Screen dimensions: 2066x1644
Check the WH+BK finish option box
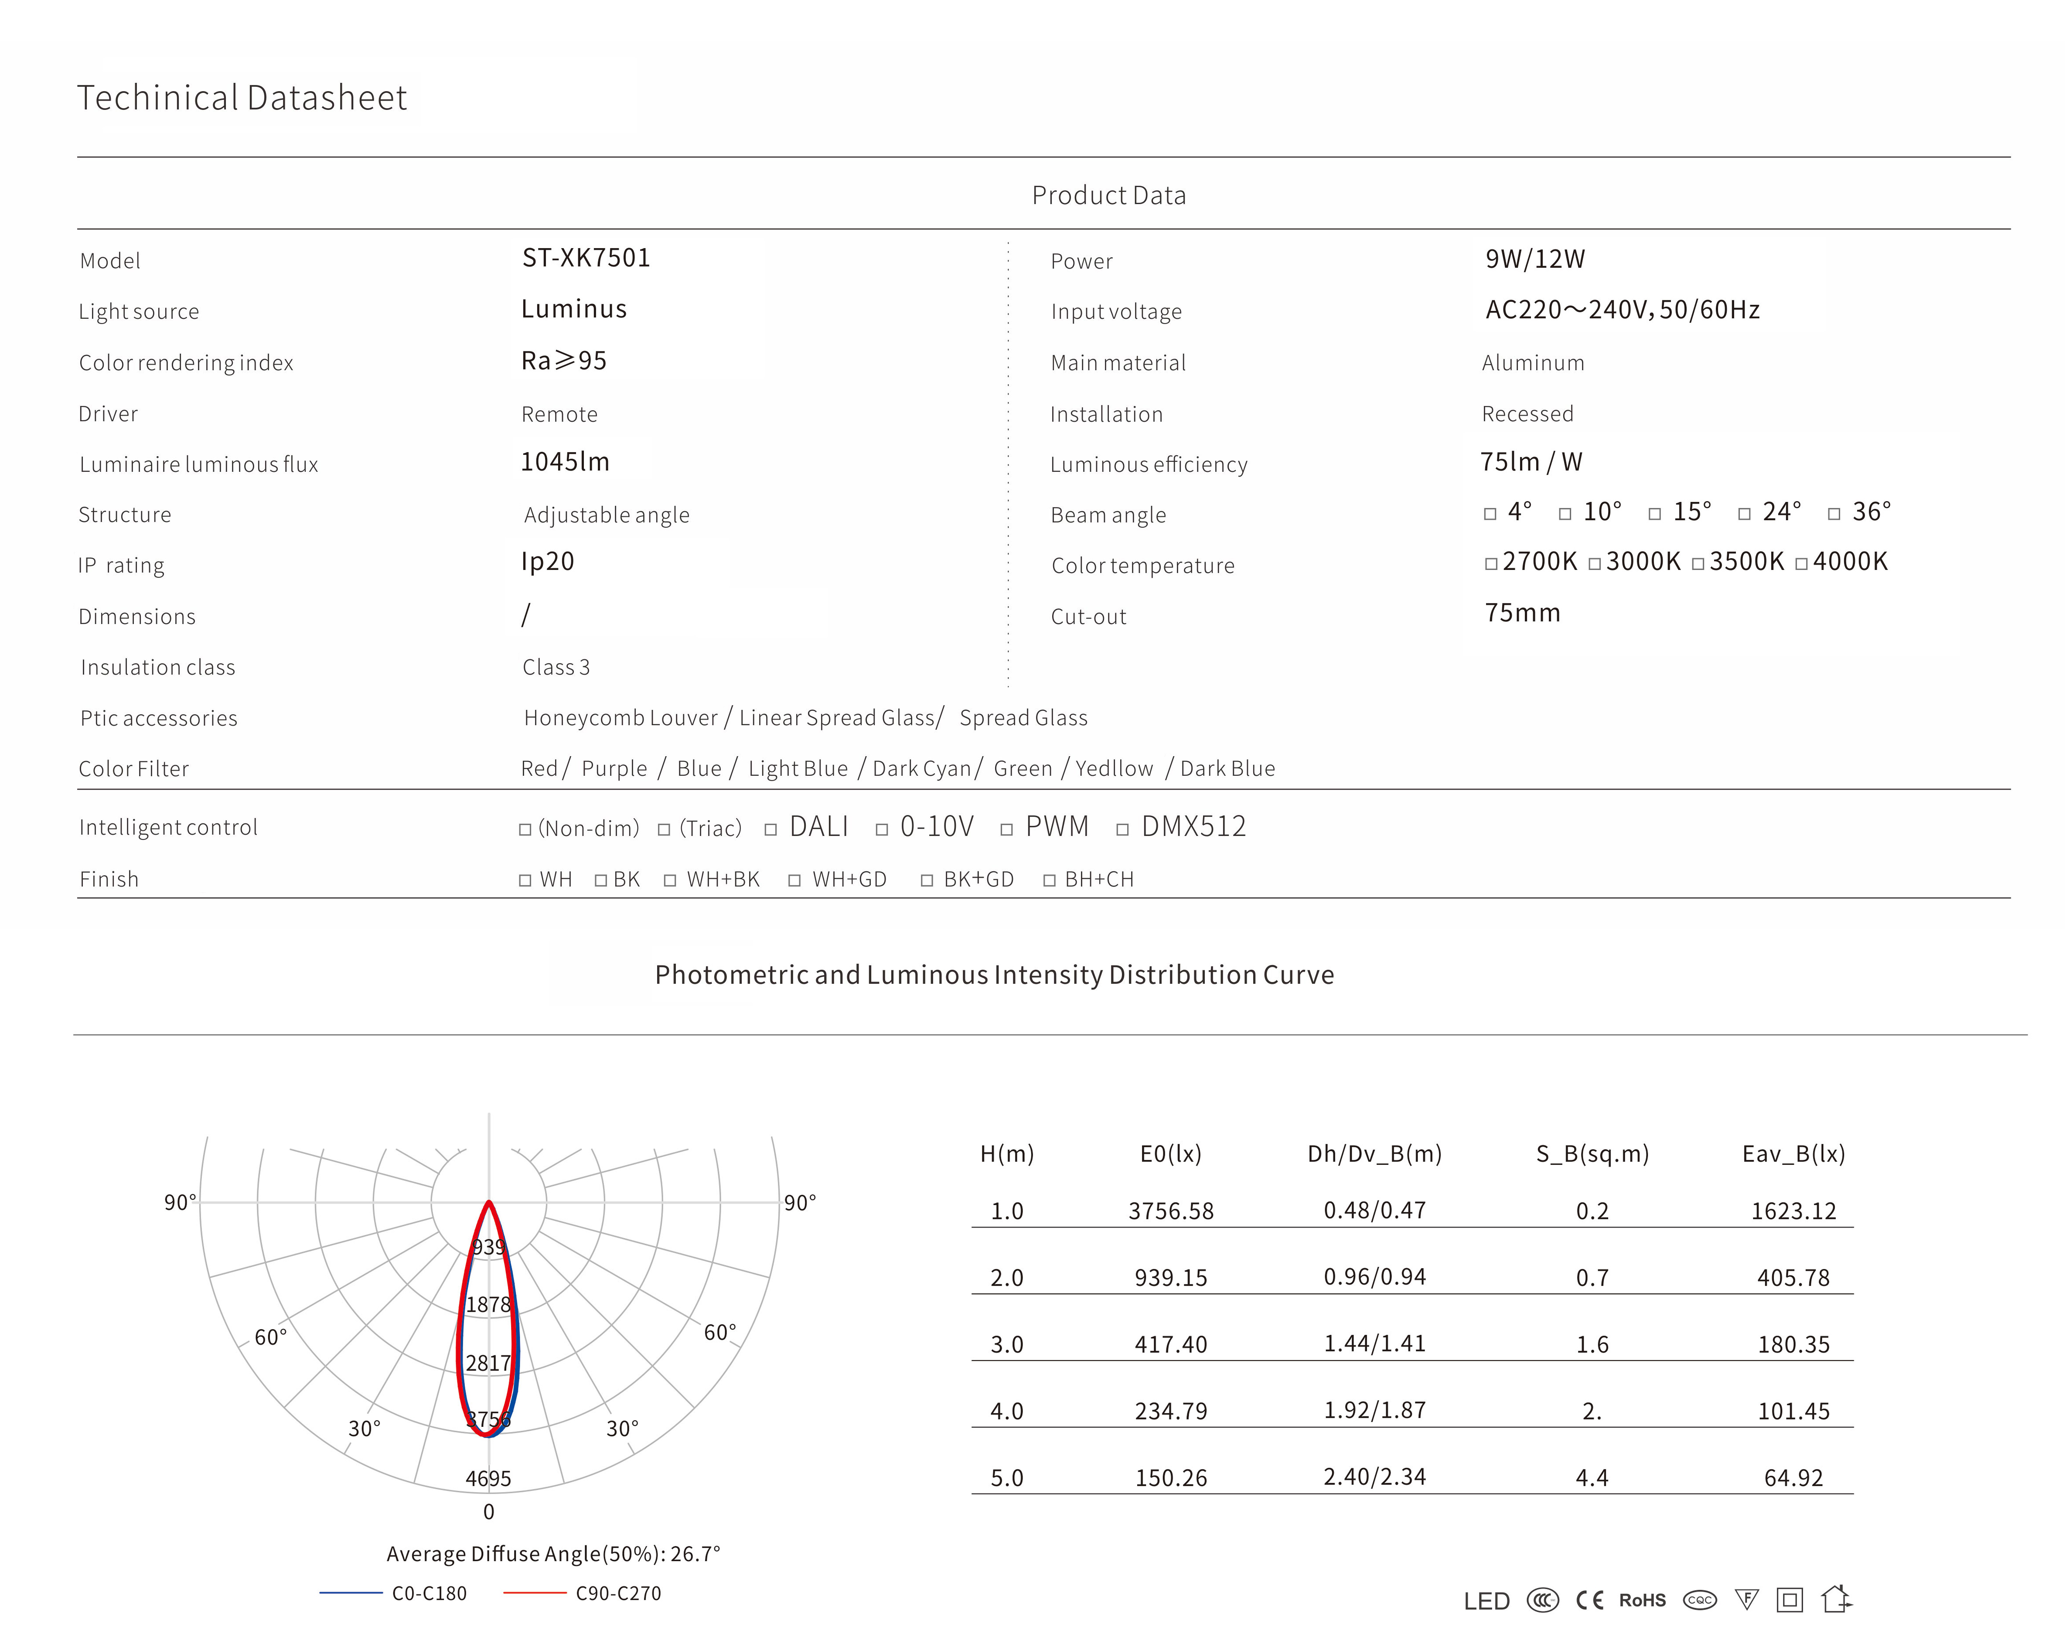(670, 880)
